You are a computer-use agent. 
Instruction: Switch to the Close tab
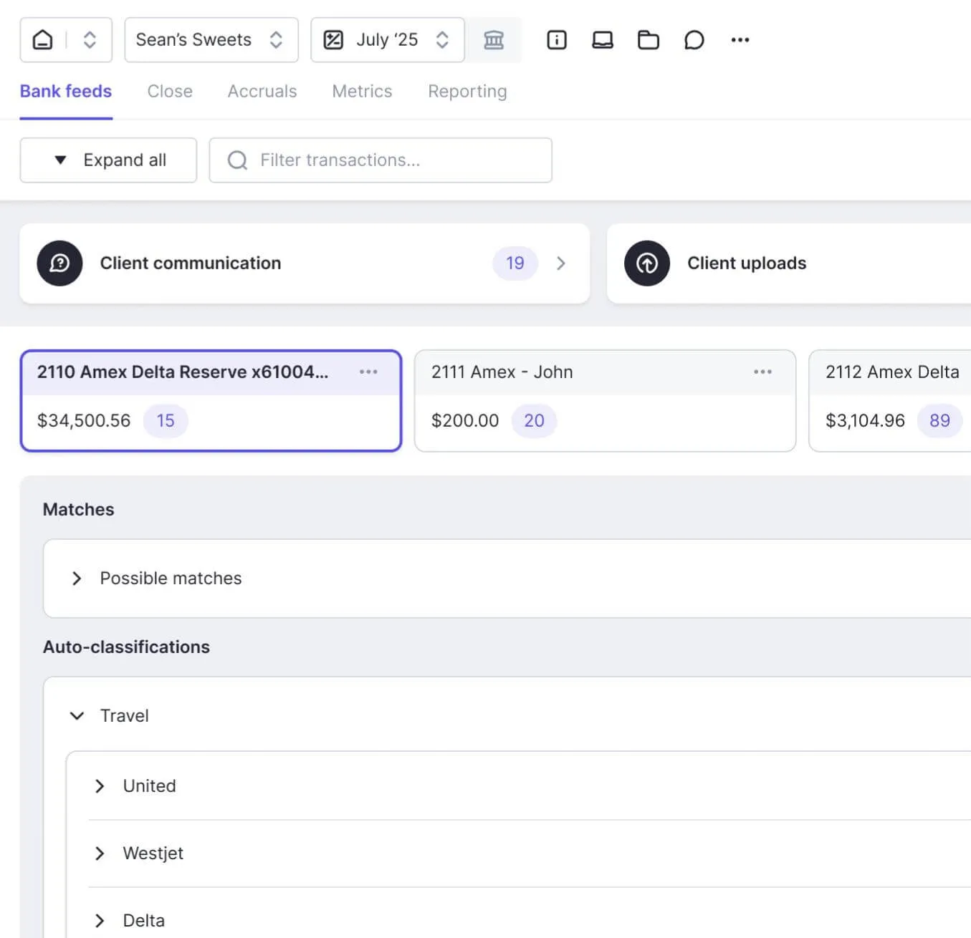click(170, 91)
